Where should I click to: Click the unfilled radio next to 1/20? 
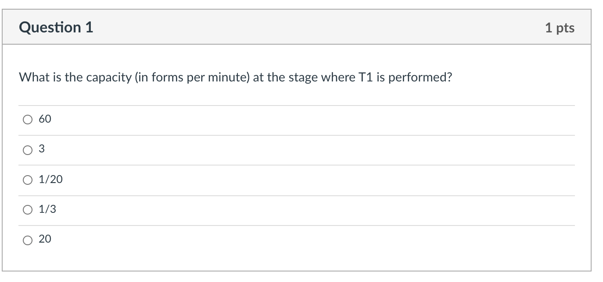(27, 179)
